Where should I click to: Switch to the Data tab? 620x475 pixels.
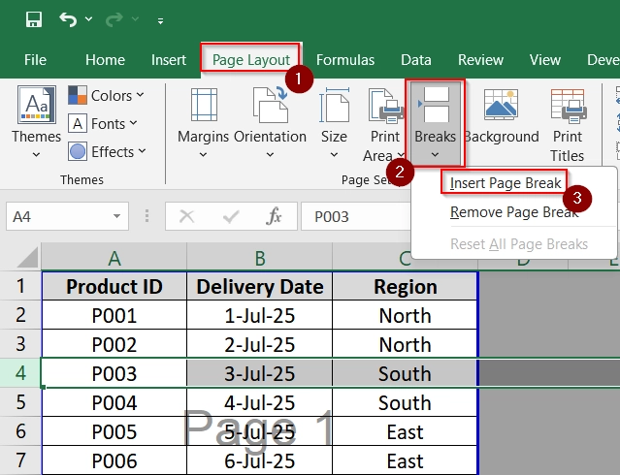pyautogui.click(x=416, y=60)
